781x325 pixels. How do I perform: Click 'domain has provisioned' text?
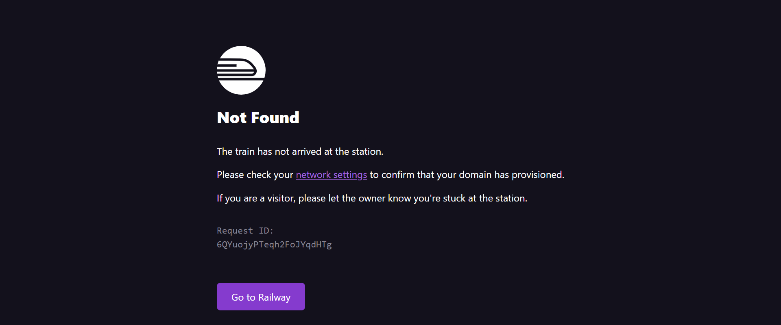tap(511, 175)
